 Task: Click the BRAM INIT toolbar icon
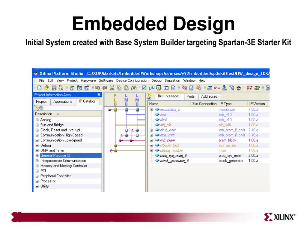pos(250,88)
